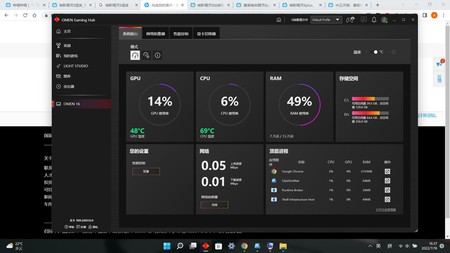Click the 狂暴 performance control button
Image resolution: width=450 pixels, height=253 pixels.
[x=146, y=171]
